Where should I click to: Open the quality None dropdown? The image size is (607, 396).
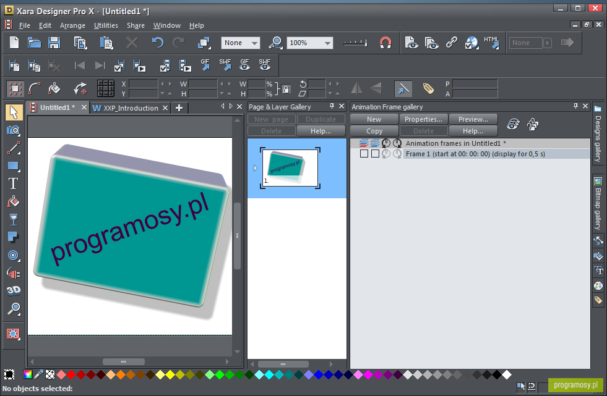coord(254,43)
